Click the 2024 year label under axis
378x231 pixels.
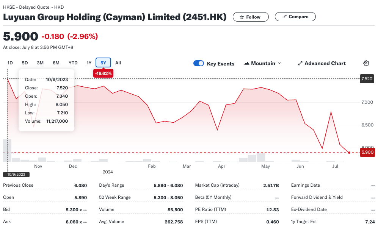pyautogui.click(x=108, y=172)
